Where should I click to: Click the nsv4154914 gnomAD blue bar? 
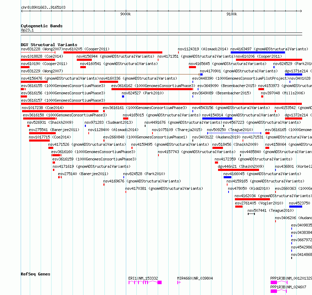pyautogui.click(x=217, y=118)
